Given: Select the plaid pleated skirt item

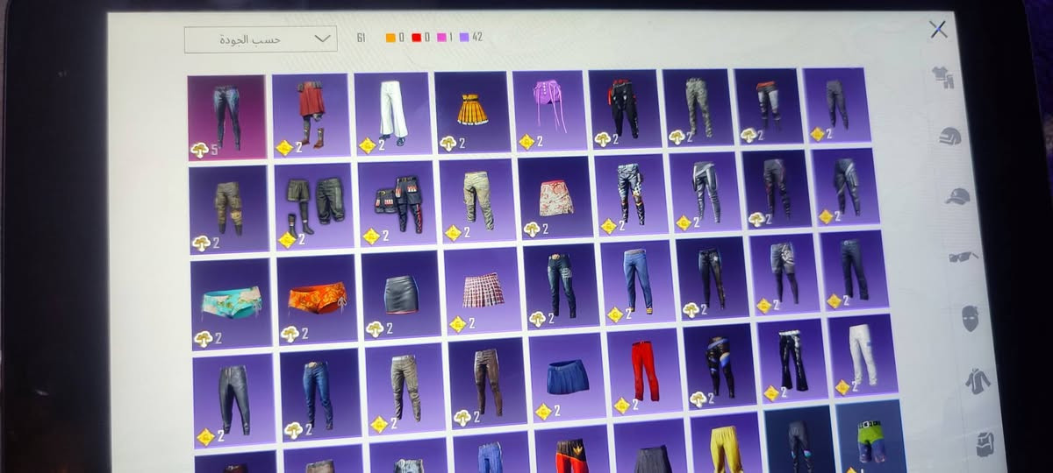Looking at the screenshot, I should 482,291.
